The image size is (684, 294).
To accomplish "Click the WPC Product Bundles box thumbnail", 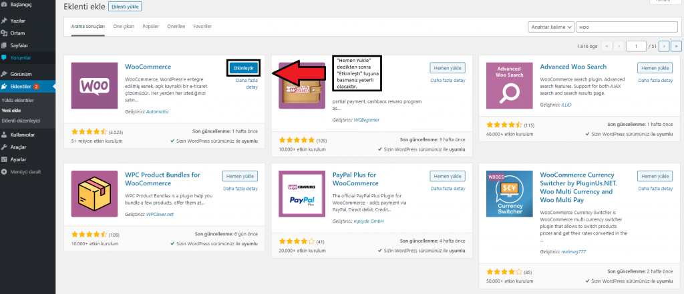I will 94,194.
